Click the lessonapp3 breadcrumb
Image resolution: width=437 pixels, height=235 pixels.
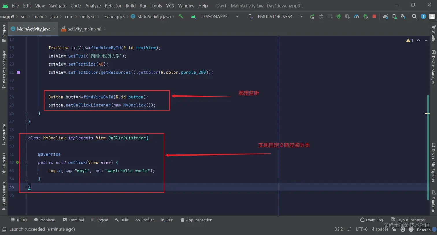coord(113,17)
